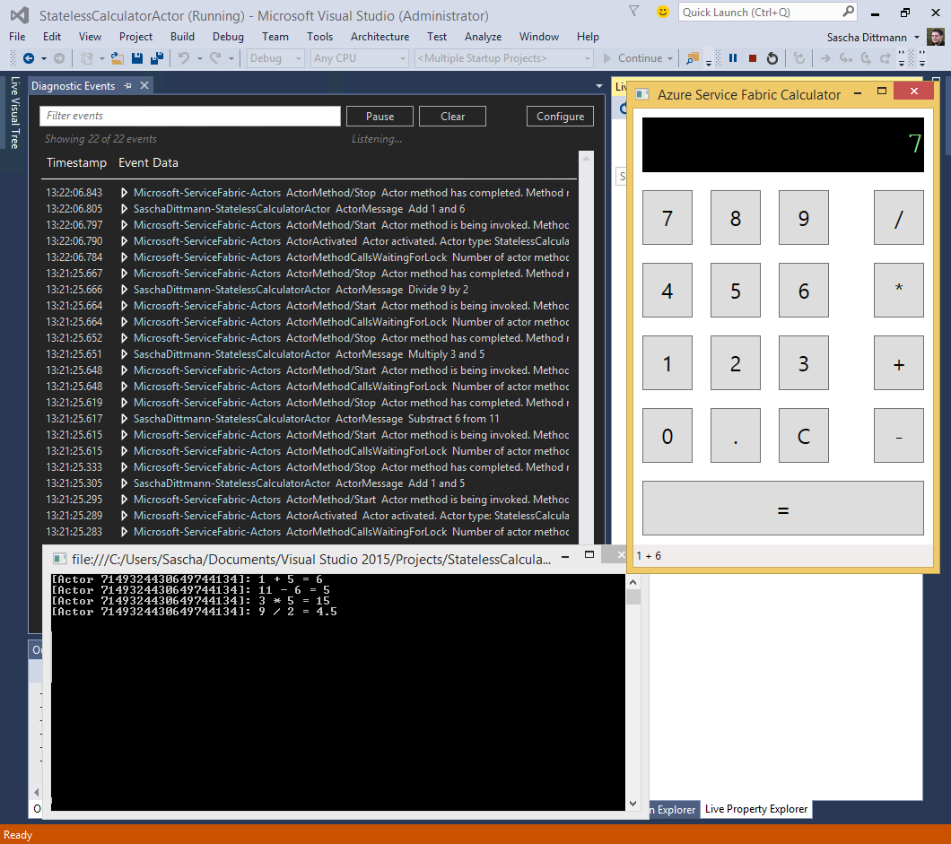
Task: Click the Timestamp column header
Action: [76, 162]
